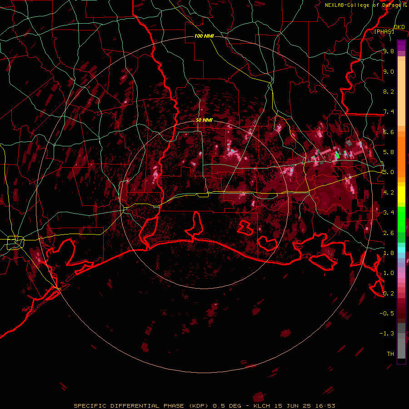Click the 50 NMI range ring label
This screenshot has height=409, width=409.
(x=204, y=120)
